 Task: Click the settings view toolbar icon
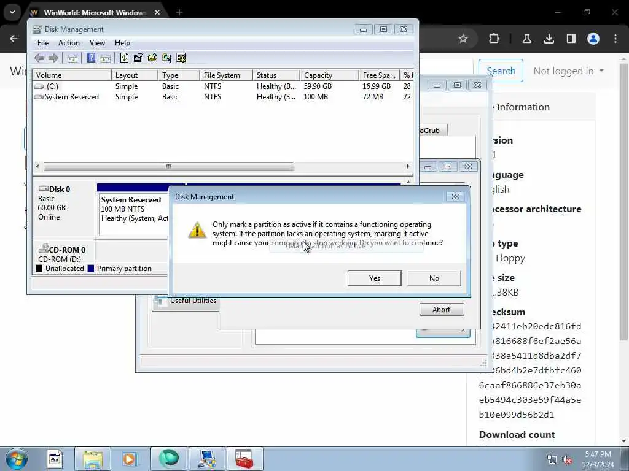tap(181, 58)
